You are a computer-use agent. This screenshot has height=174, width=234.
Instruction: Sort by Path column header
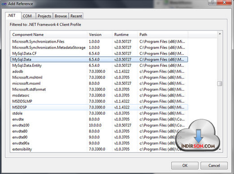click(163, 35)
